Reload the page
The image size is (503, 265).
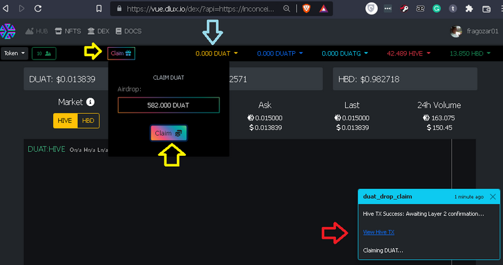coord(38,9)
